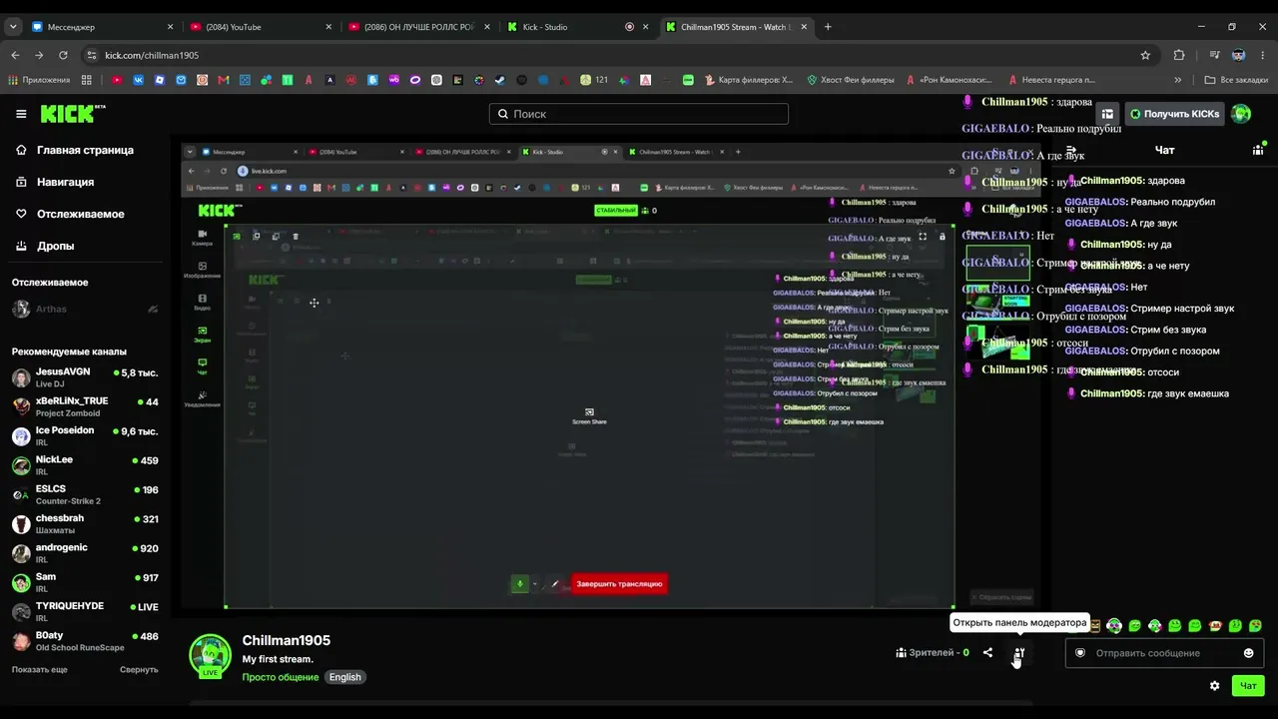Click the Chillman1905 channel avatar
This screenshot has height=719, width=1278.
(210, 655)
